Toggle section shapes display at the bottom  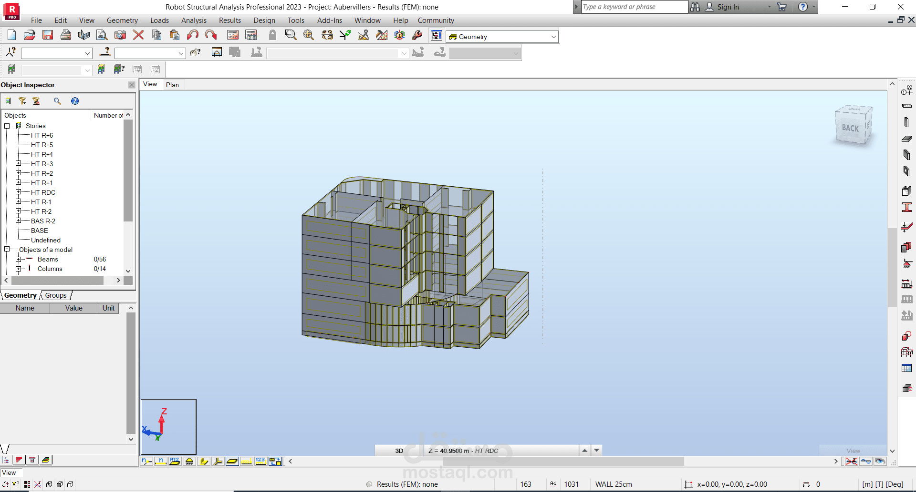click(x=203, y=461)
